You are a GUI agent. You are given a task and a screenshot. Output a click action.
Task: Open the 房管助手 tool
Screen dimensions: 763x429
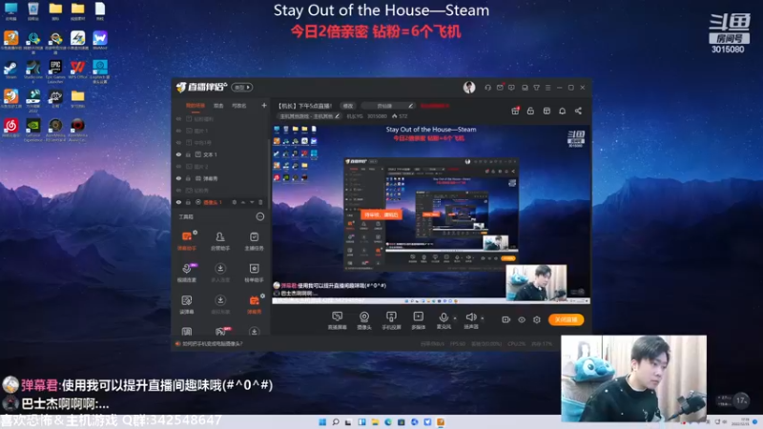pyautogui.click(x=220, y=240)
